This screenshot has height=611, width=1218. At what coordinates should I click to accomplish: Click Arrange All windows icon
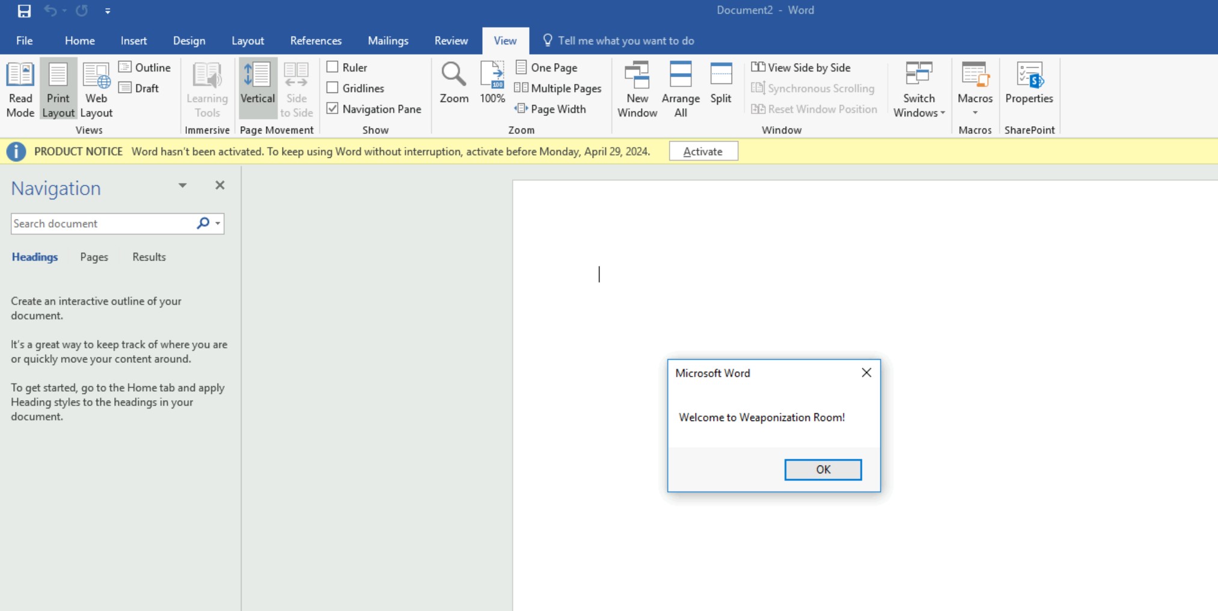click(x=680, y=89)
